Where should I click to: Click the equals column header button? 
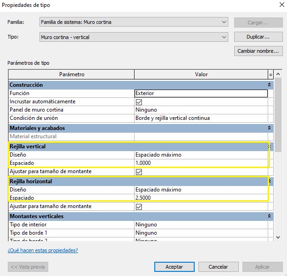[270, 74]
